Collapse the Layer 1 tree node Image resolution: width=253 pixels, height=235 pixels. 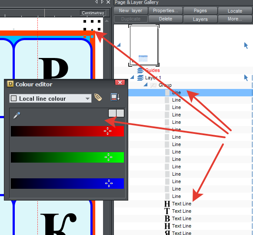[x=132, y=77]
